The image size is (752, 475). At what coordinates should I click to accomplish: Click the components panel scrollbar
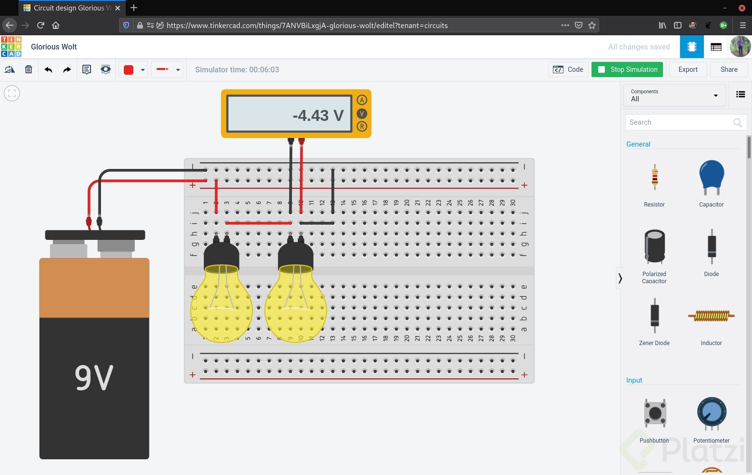749,148
